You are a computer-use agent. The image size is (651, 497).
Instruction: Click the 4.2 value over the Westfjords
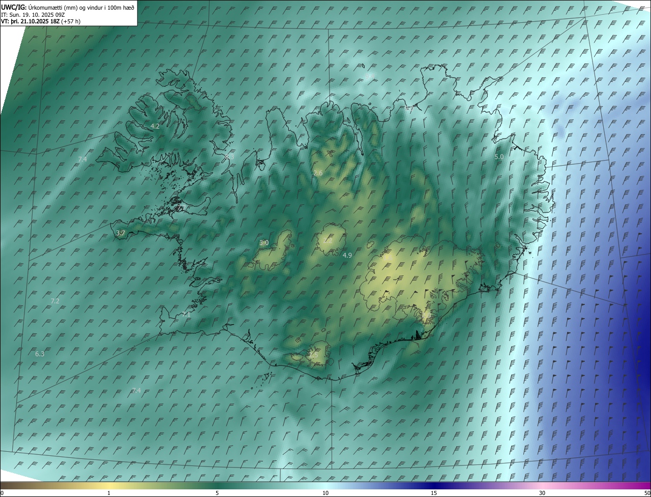click(155, 126)
